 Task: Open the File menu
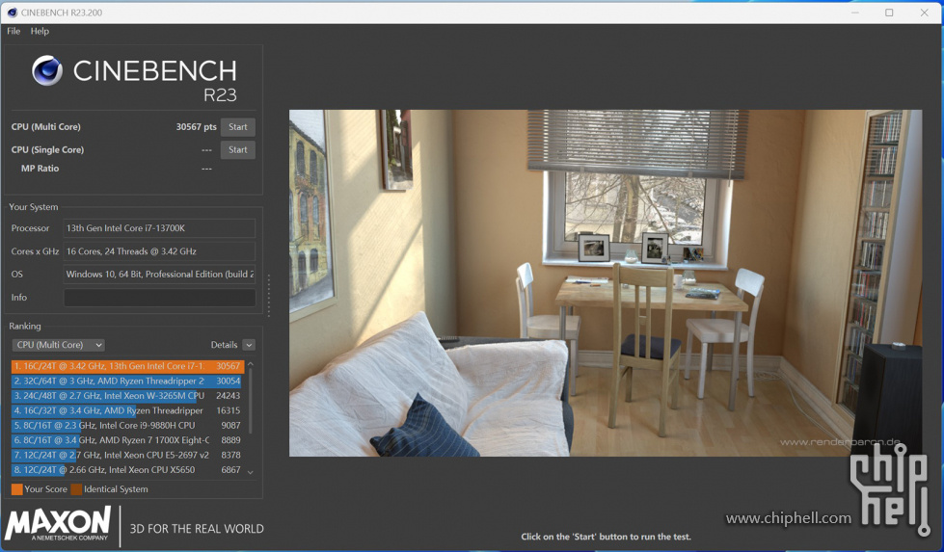click(13, 31)
